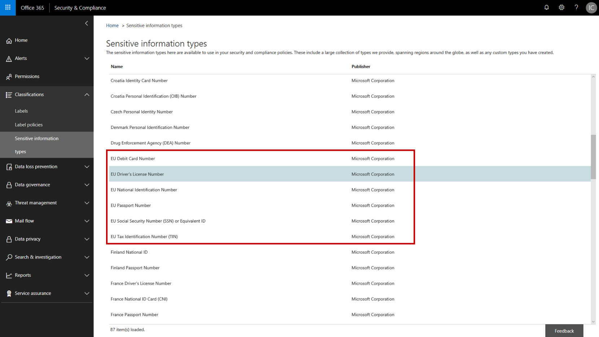Screen dimensions: 599x337
Task: Select Sensitive information types menu item
Action: 47,145
